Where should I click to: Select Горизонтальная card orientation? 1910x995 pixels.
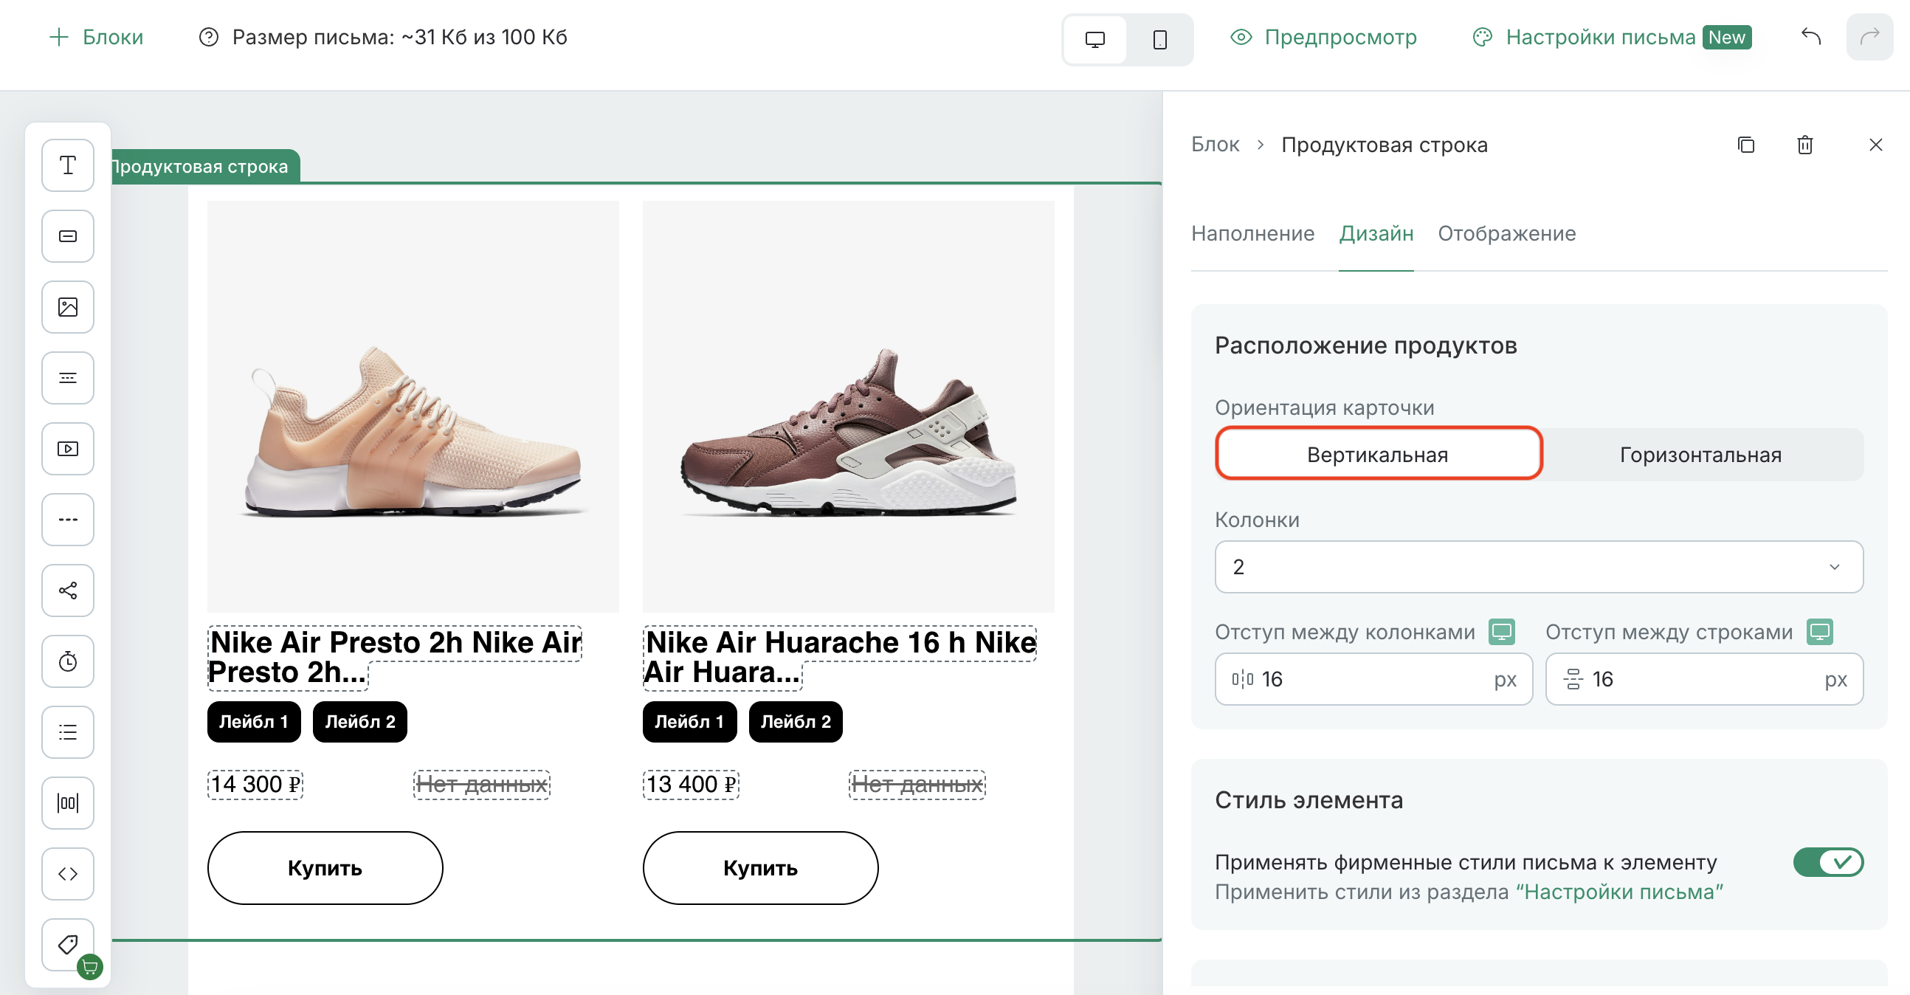(1700, 455)
